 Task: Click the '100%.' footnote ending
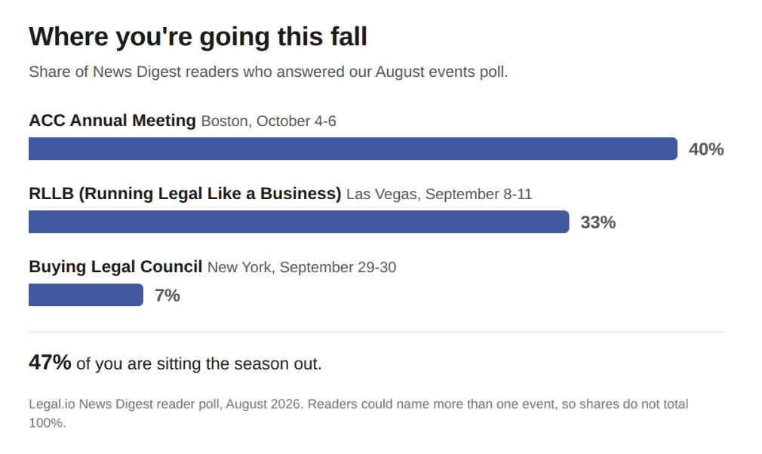47,423
